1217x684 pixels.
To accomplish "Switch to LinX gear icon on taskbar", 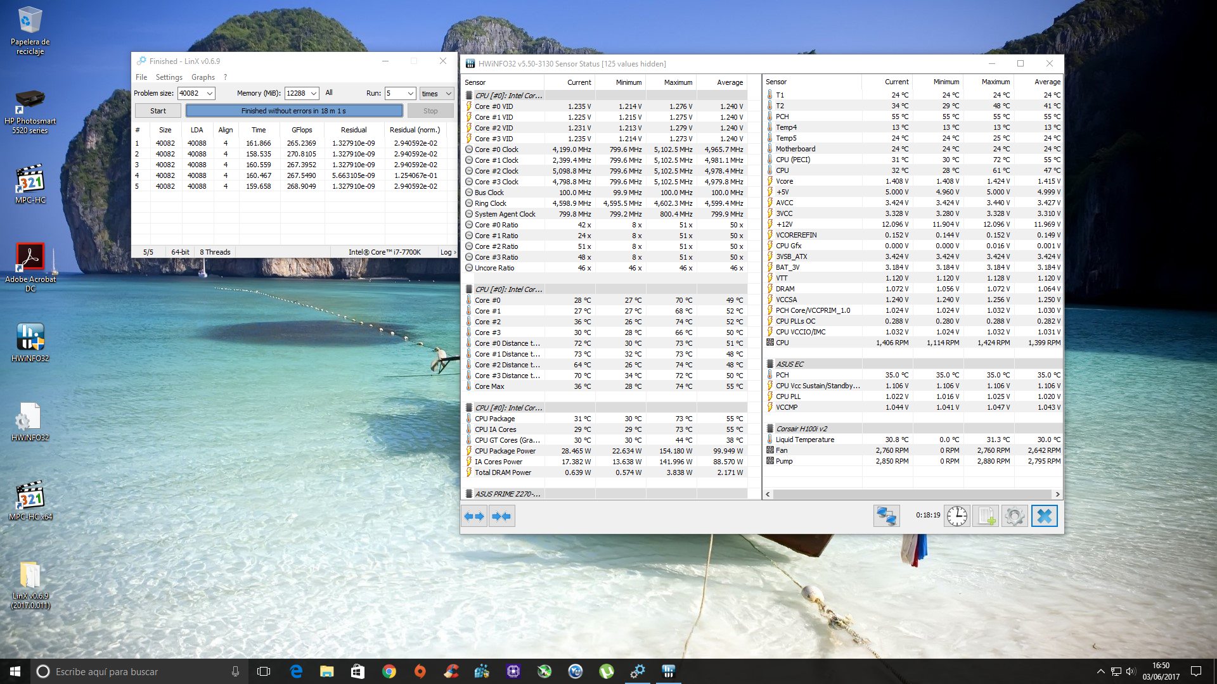I will point(638,671).
